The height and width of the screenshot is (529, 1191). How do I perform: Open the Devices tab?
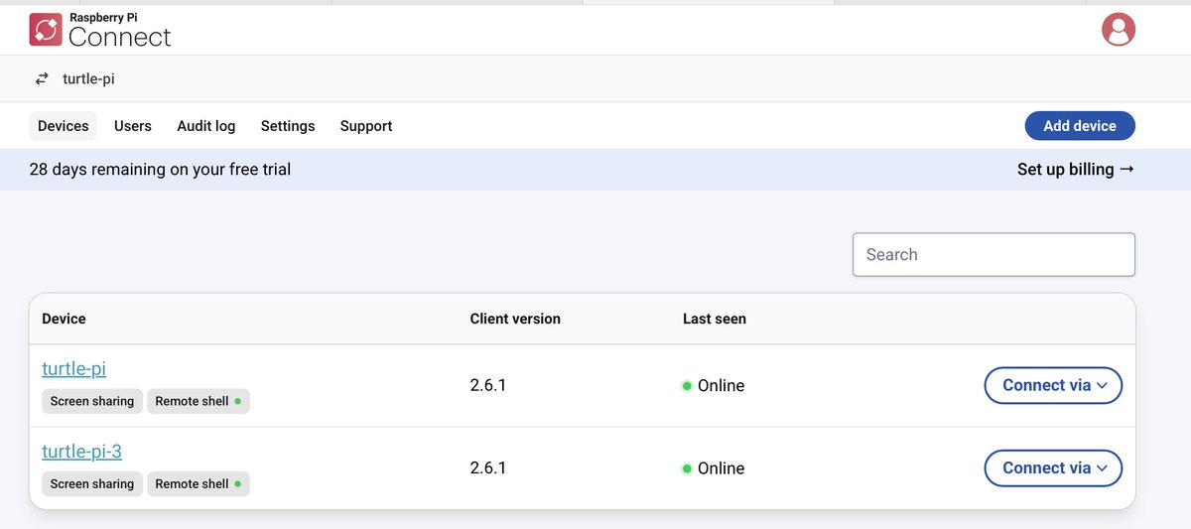coord(64,126)
